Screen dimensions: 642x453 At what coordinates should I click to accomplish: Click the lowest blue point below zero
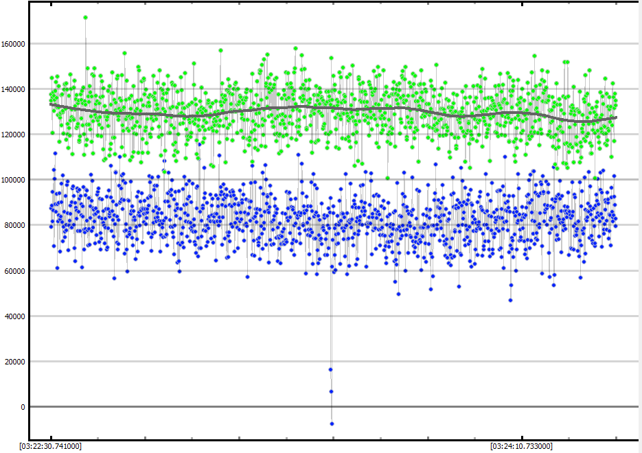click(x=332, y=424)
